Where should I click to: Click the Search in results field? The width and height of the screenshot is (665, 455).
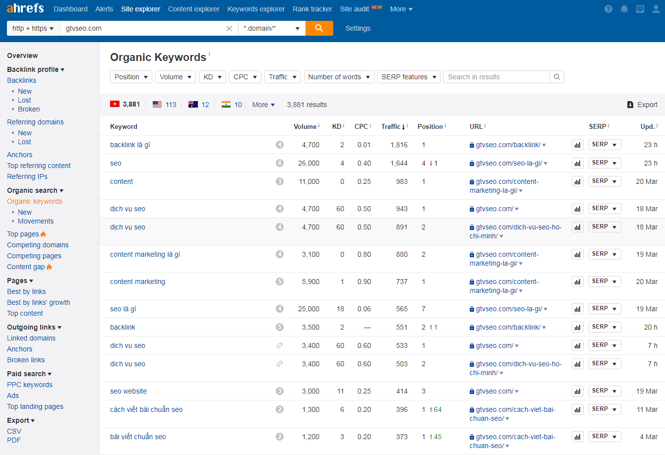pos(496,77)
